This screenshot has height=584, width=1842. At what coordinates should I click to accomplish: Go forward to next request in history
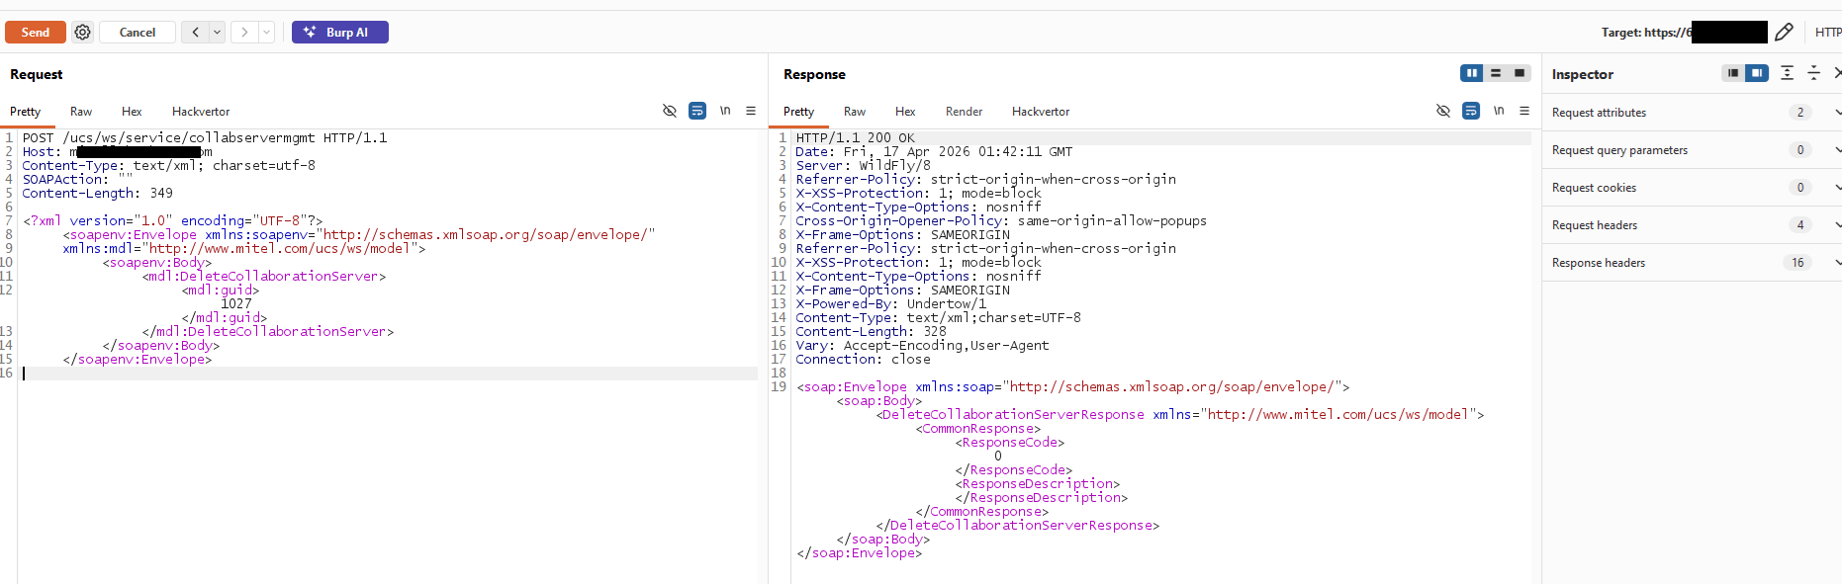(x=244, y=33)
